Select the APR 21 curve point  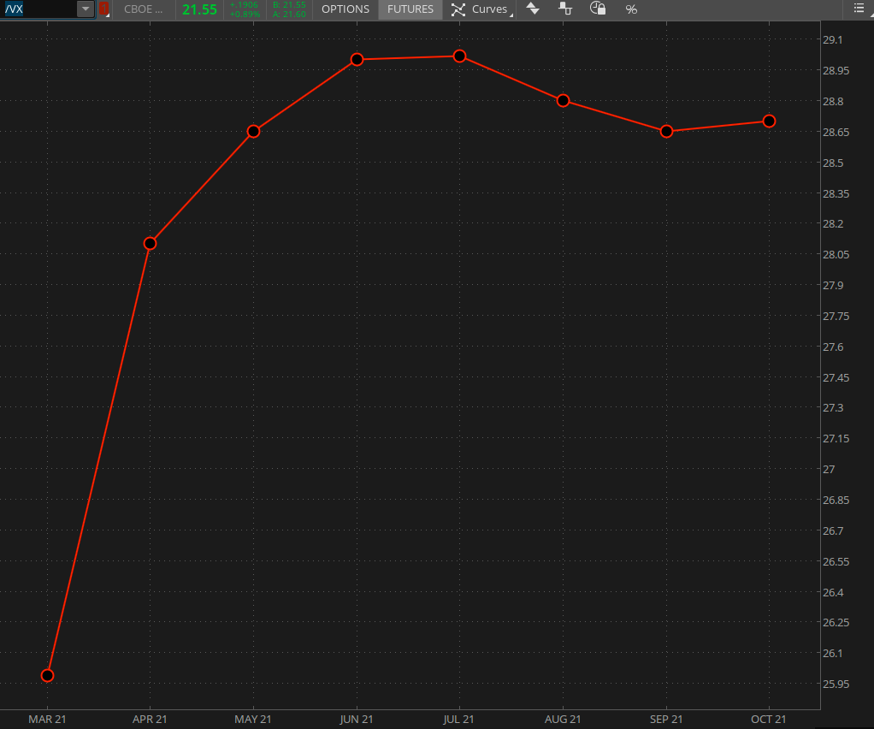click(x=151, y=243)
